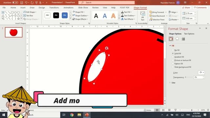Screen dimensions: 210x118
Task: Click the white-outline Abc shape style
Action: (x=47, y=15)
